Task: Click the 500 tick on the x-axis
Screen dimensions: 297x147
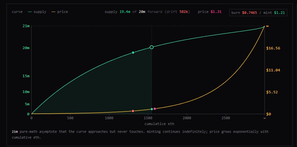Action: click(70, 118)
